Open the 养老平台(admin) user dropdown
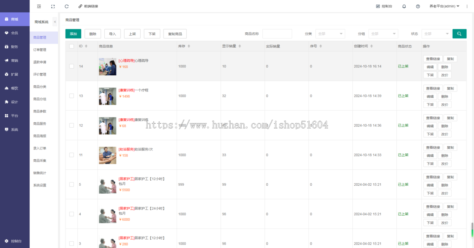 (444, 6)
